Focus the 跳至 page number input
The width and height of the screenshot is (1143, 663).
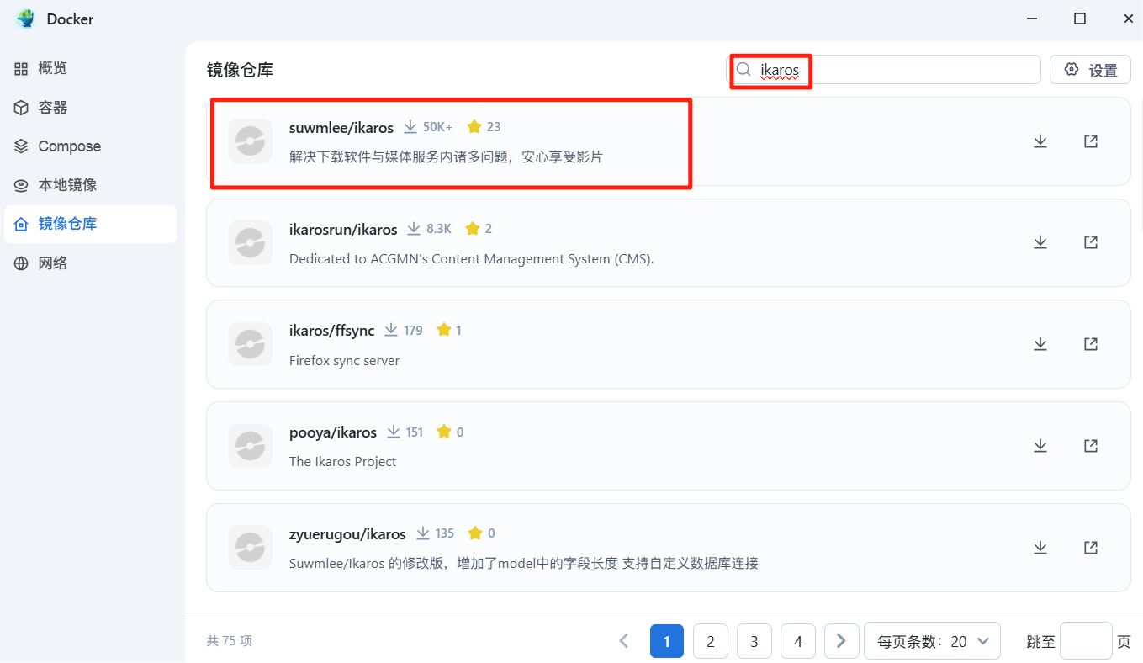(1086, 641)
